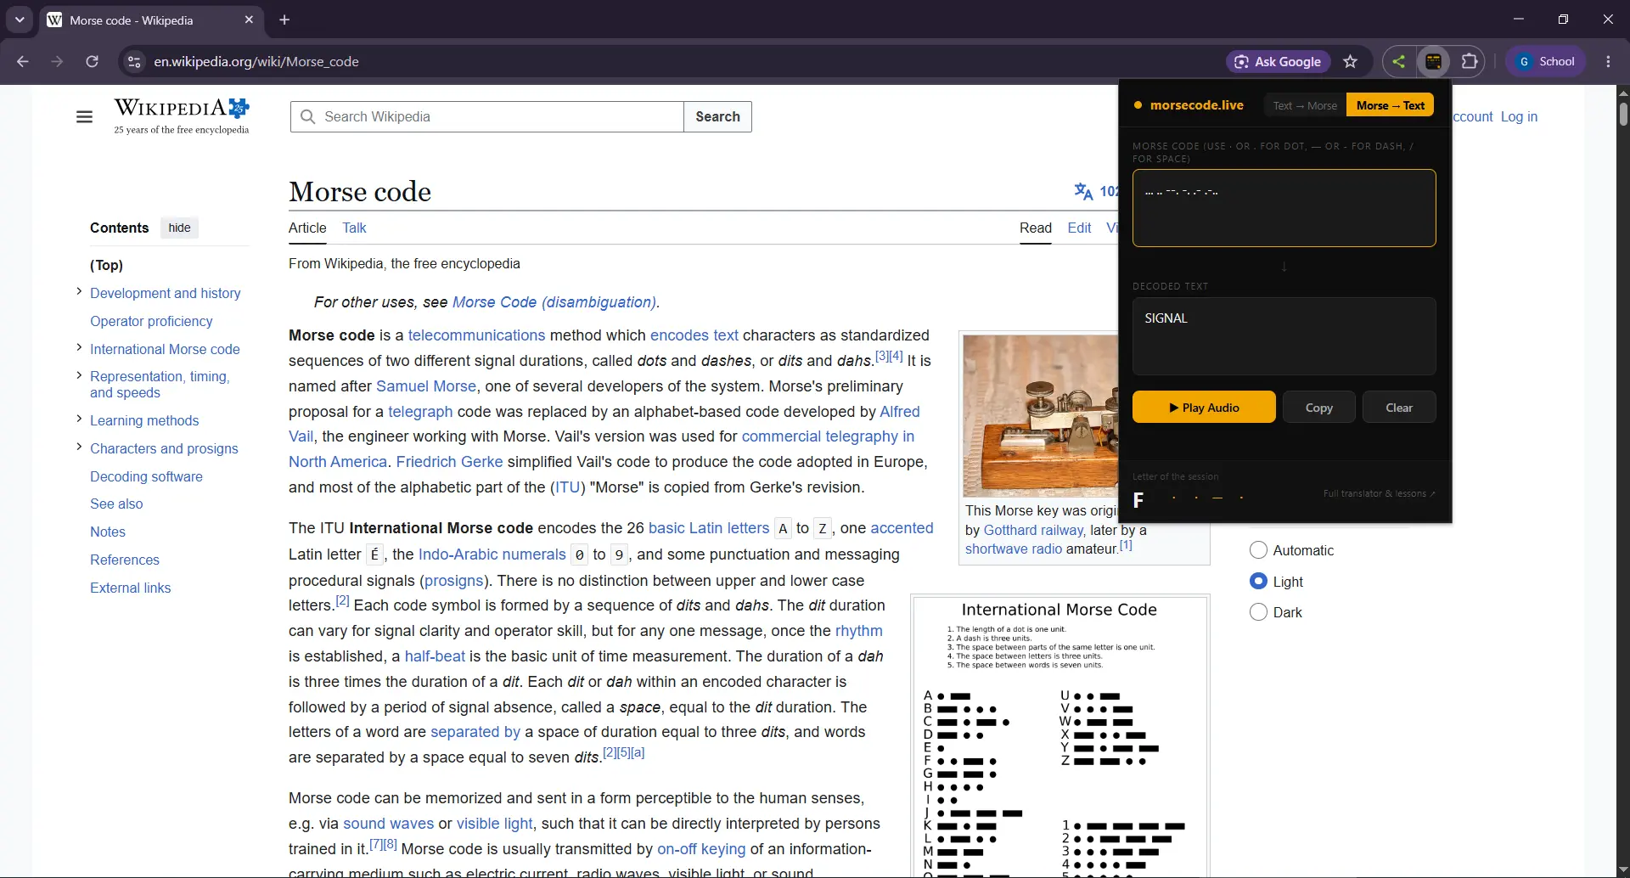Screen dimensions: 1630x878
Task: Open the Gotthard railway link
Action: [1033, 530]
